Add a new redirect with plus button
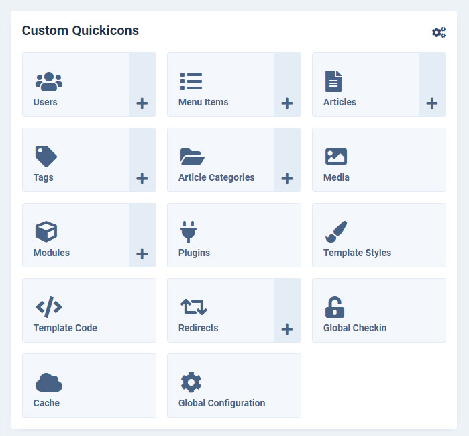 287,329
